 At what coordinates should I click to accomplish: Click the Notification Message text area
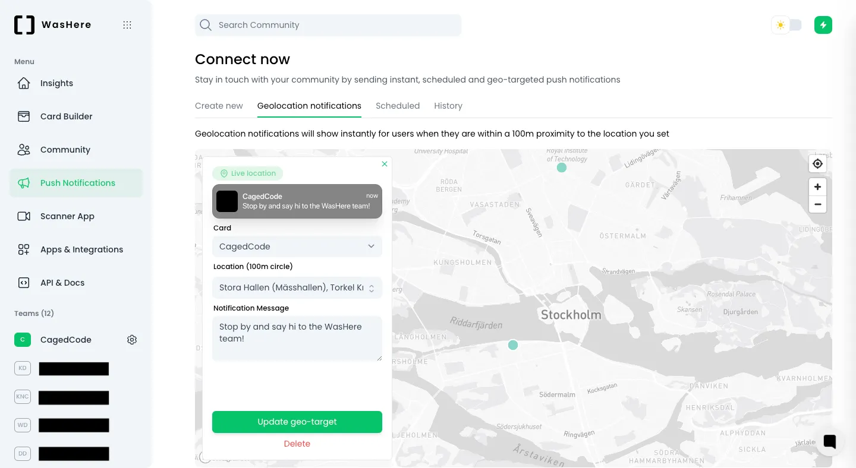coord(297,338)
